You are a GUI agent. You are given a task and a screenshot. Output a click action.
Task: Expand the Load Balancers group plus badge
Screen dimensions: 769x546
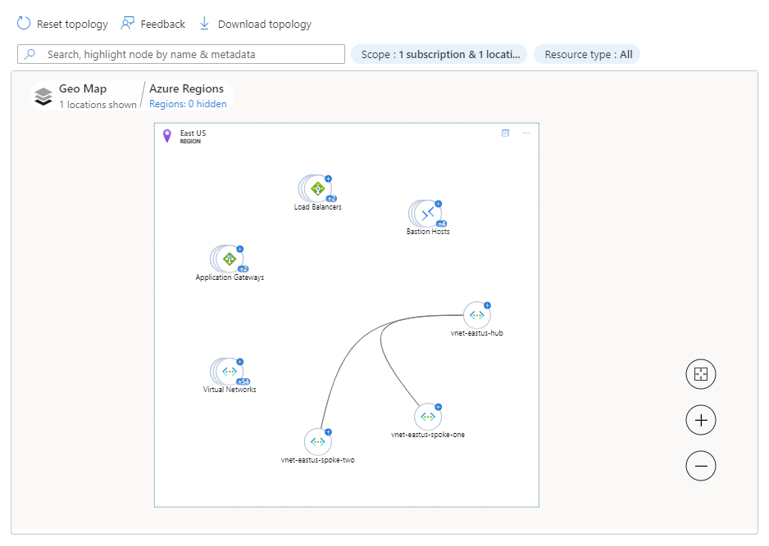pos(328,178)
